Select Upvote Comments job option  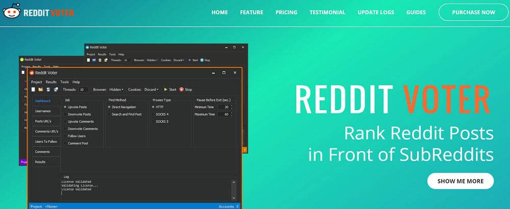(x=79, y=121)
